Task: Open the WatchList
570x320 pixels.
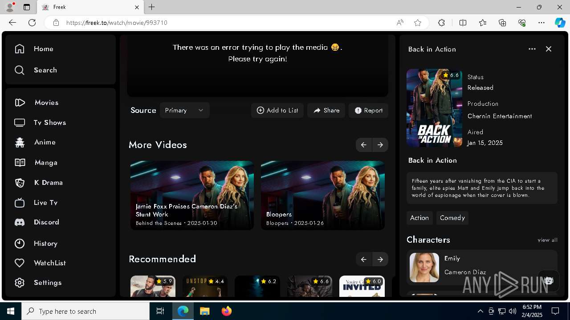Action: tap(40, 263)
